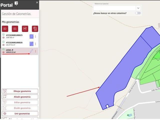Screen dimensions: 160x120
Task: Open three-dot options for union_0
Action: tap(36, 51)
